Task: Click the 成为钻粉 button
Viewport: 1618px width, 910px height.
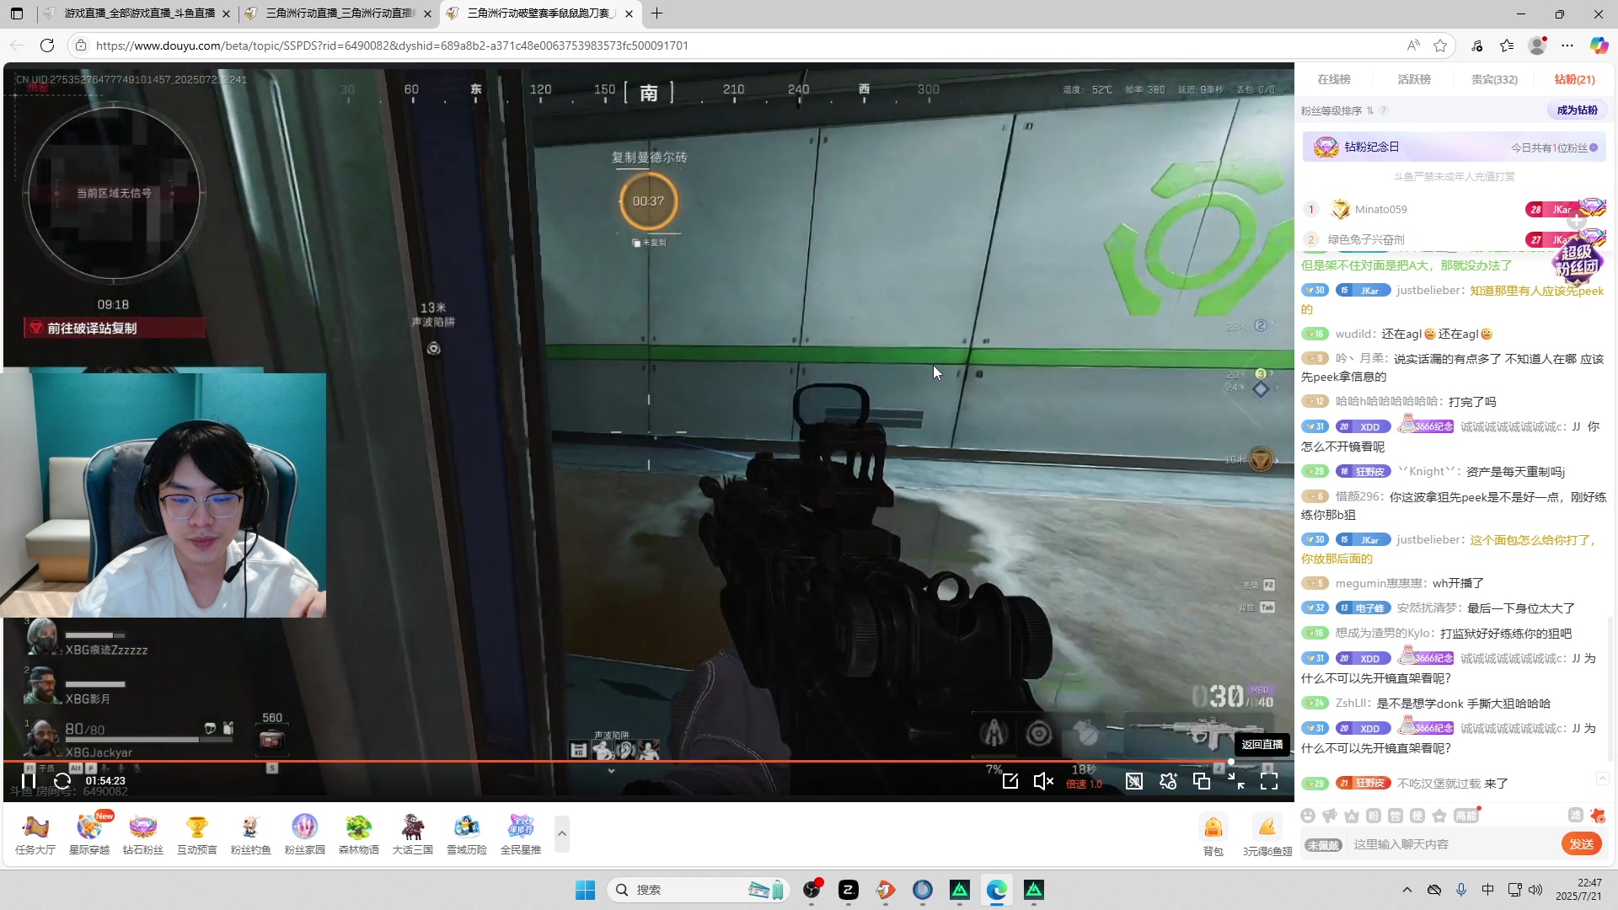Action: (1577, 110)
